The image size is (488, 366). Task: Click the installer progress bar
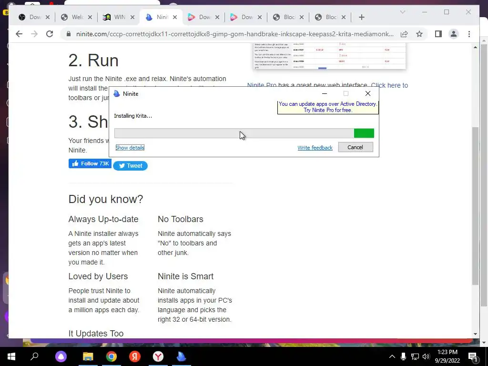[244, 133]
